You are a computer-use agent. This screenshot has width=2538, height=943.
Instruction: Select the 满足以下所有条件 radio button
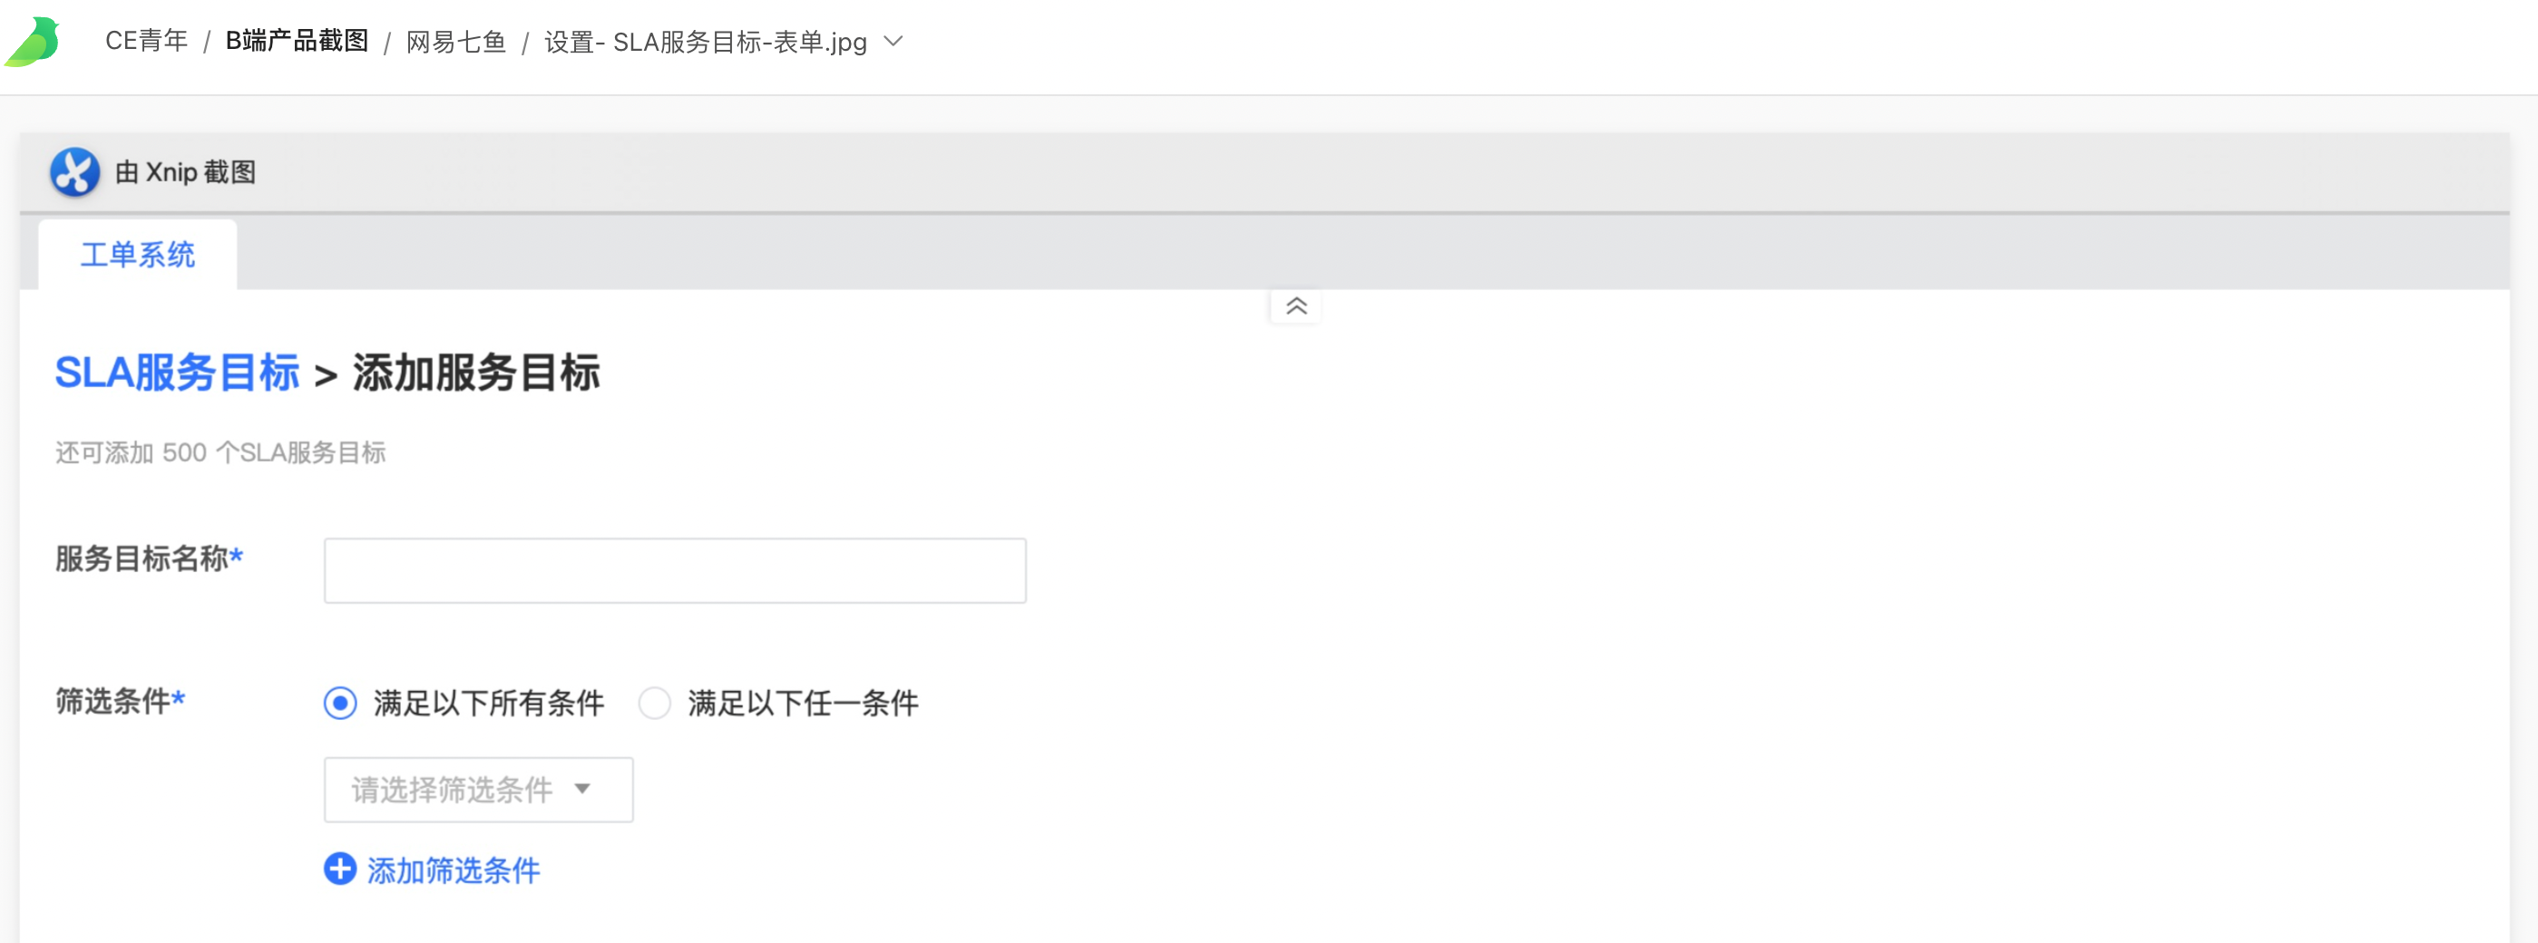pyautogui.click(x=340, y=704)
